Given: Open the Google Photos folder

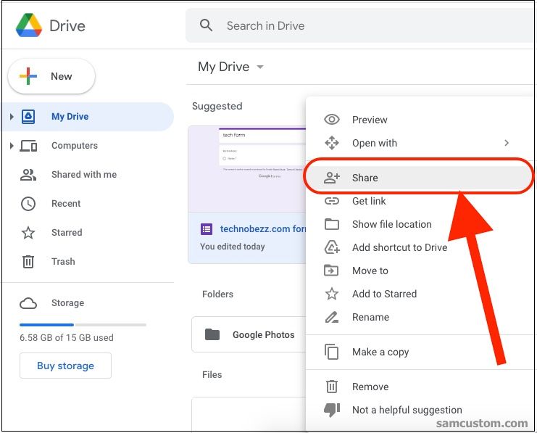Looking at the screenshot, I should 249,334.
